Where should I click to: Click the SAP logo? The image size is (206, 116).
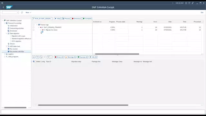tap(9, 7)
